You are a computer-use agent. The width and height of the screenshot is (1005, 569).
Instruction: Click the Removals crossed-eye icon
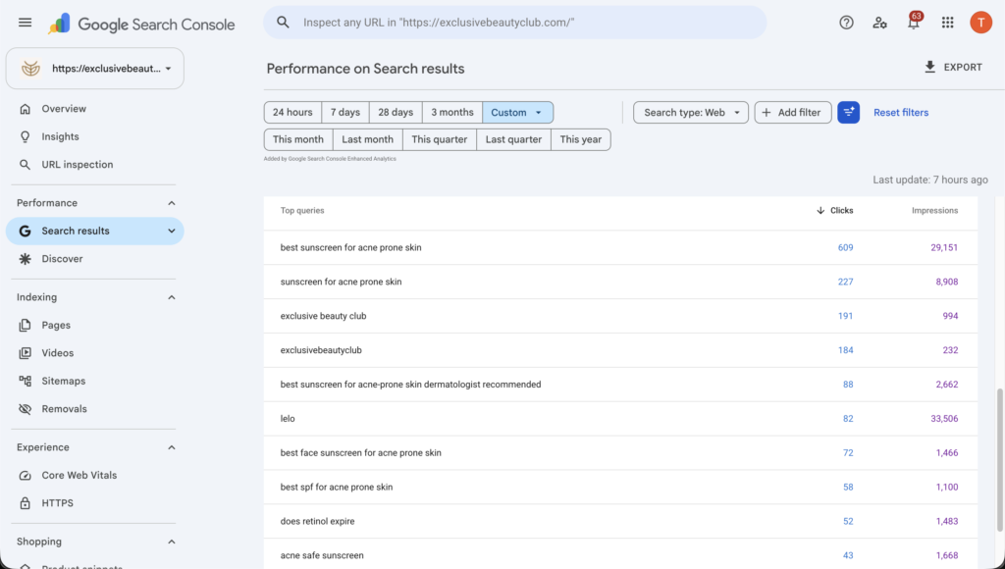click(x=25, y=409)
